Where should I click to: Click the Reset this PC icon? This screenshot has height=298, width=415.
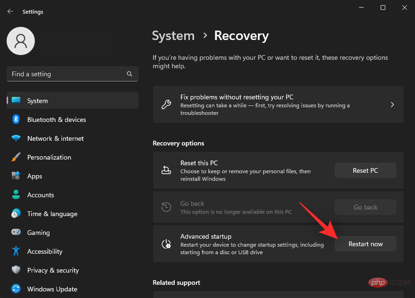(x=166, y=170)
